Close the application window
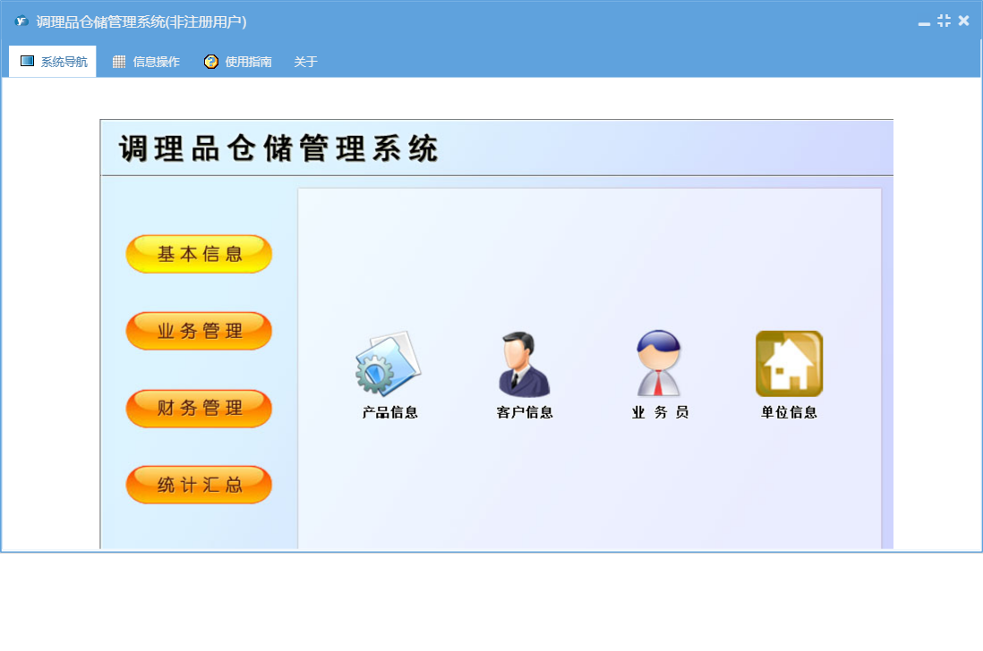 tap(963, 21)
